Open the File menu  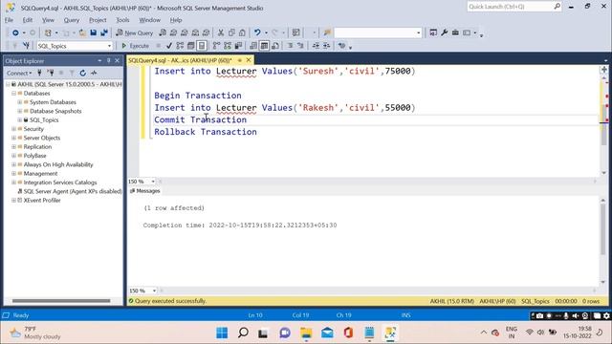point(9,20)
